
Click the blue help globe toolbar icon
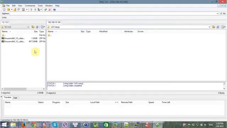[x=54, y=10]
